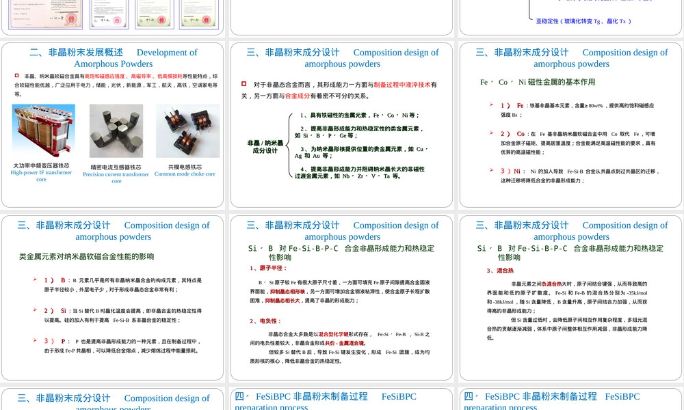The image size is (684, 410).
Task: Click the precision current transformer core photo
Action: pyautogui.click(x=116, y=131)
